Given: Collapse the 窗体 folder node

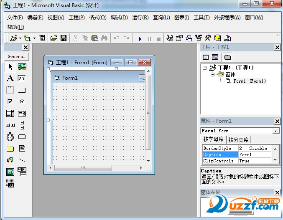Looking at the screenshot, I should pyautogui.click(x=212, y=74).
